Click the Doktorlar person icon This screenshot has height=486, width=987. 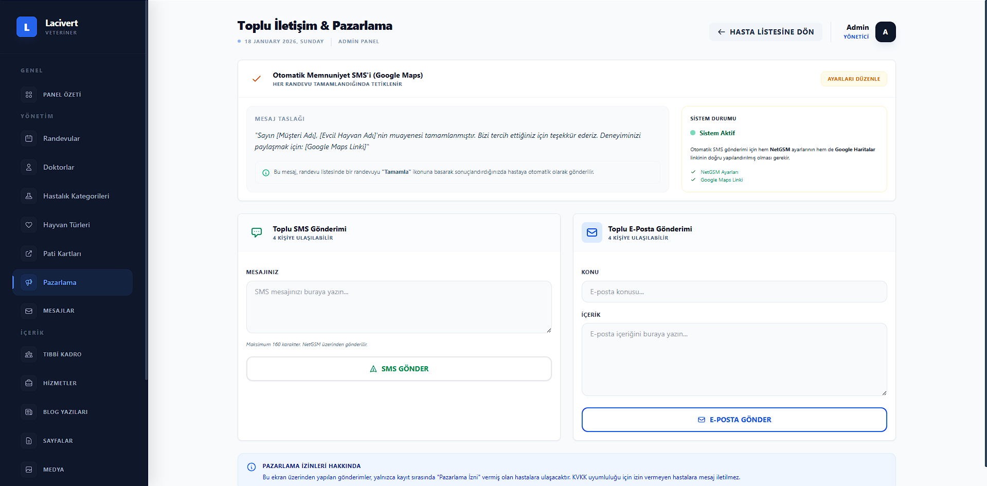tap(29, 167)
